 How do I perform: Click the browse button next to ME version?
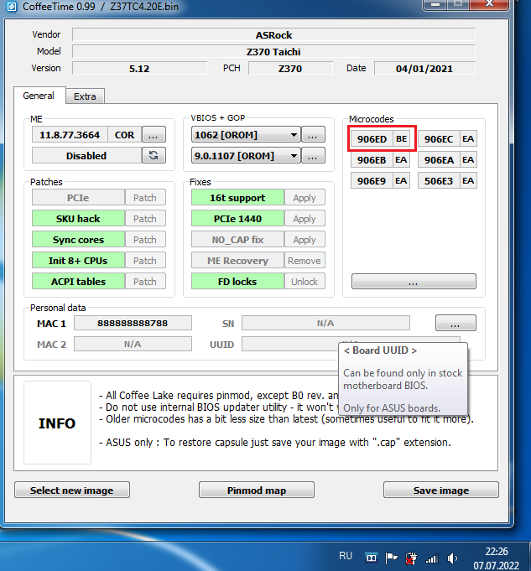154,135
